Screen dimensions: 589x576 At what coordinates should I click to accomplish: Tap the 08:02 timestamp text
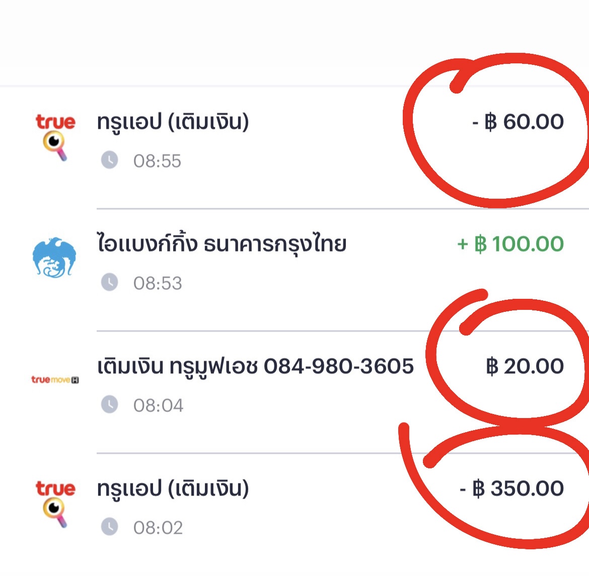[x=158, y=528]
